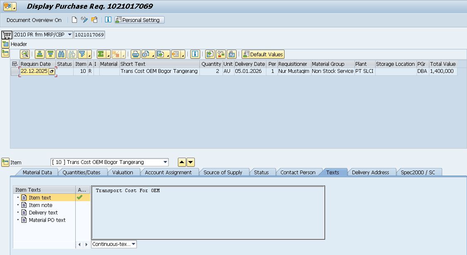Select Delivery text in Item Texts

43,212
